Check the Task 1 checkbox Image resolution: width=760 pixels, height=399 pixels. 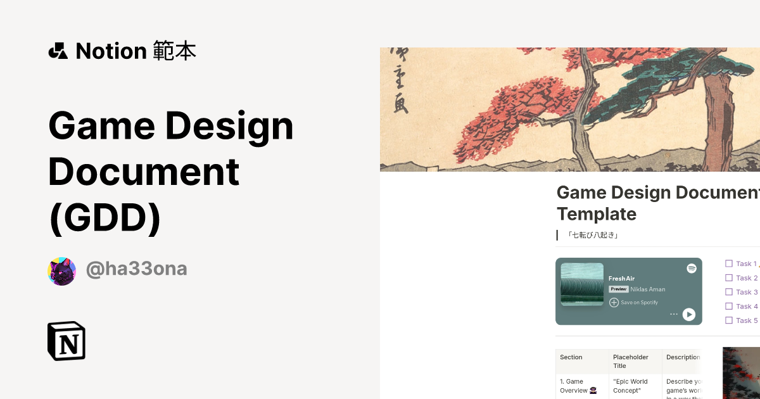click(x=728, y=263)
